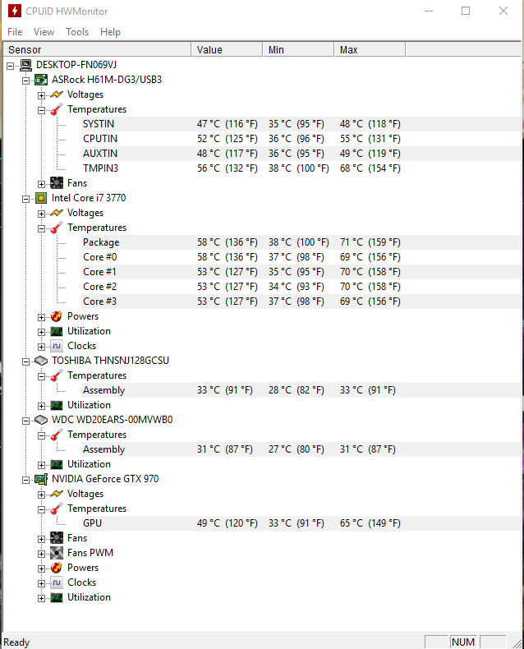The width and height of the screenshot is (524, 649).
Task: Open the Tools menu
Action: point(77,32)
